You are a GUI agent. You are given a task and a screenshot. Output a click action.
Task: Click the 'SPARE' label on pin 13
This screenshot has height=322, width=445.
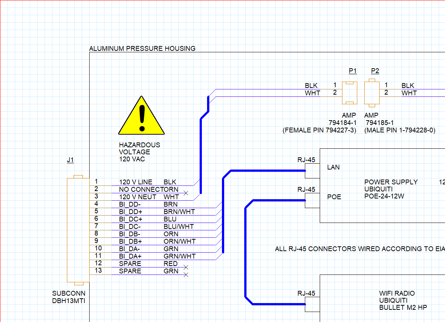click(x=130, y=271)
